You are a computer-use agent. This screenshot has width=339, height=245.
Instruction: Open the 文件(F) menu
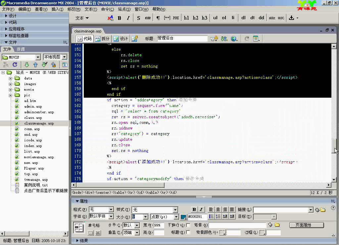8,9
